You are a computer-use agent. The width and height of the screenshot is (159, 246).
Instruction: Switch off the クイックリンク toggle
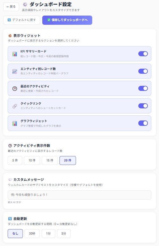pyautogui.click(x=143, y=106)
